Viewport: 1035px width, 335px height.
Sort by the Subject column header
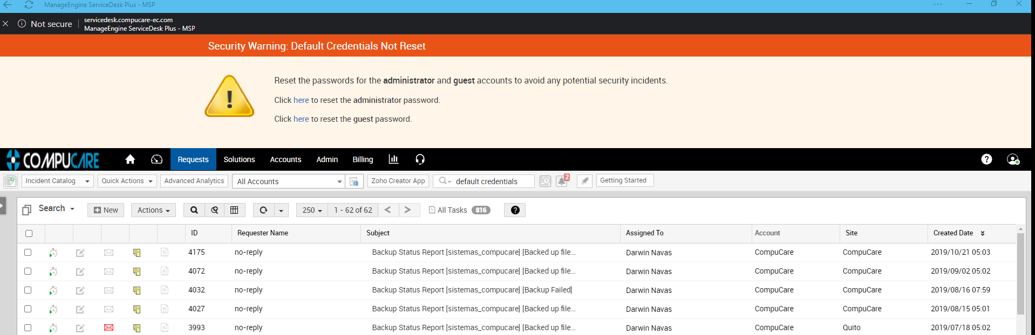378,233
